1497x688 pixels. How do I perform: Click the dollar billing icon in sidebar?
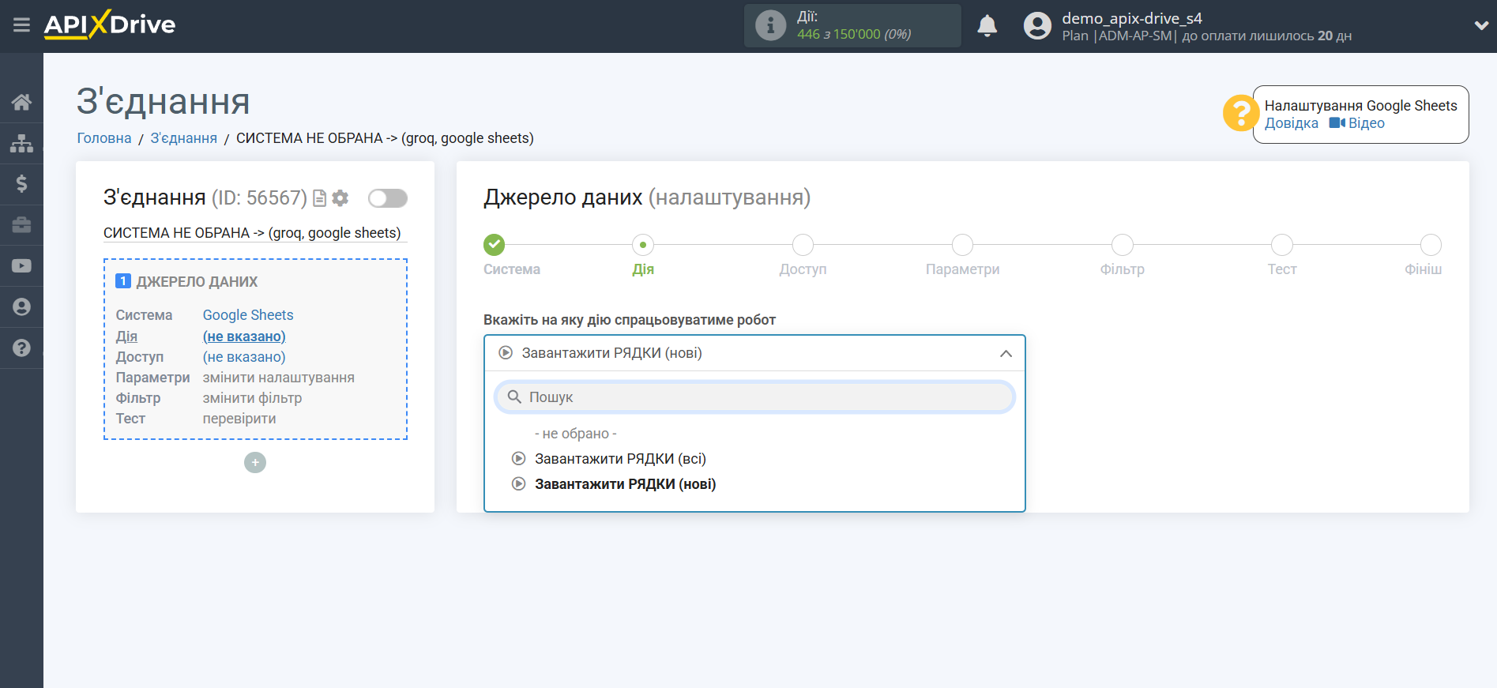[x=21, y=184]
